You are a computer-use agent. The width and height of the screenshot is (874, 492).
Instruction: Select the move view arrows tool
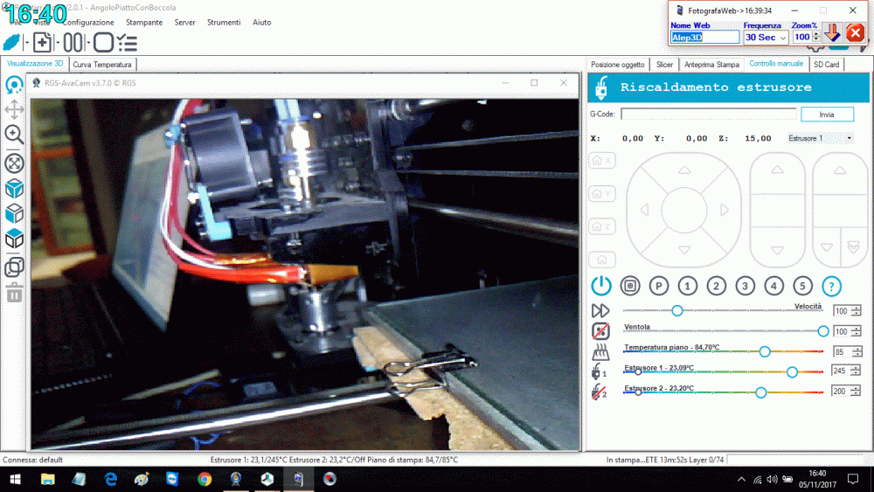point(14,109)
